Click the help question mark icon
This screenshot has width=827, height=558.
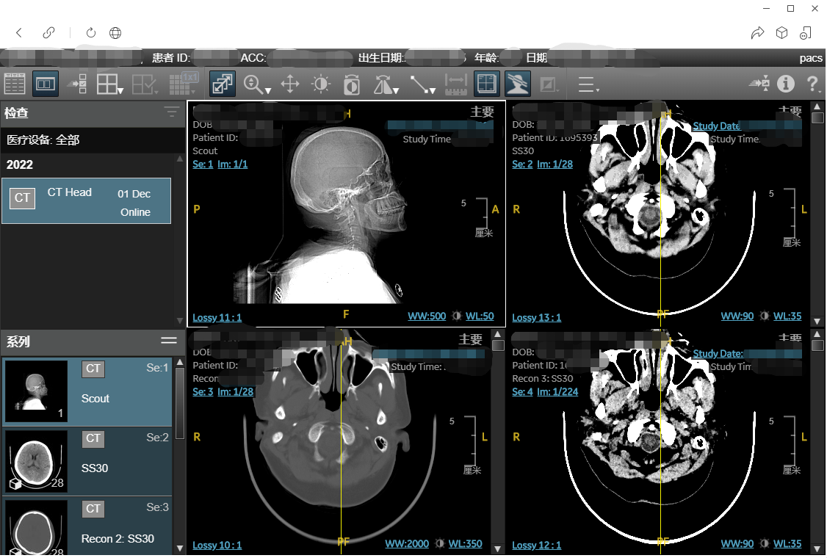coord(813,84)
